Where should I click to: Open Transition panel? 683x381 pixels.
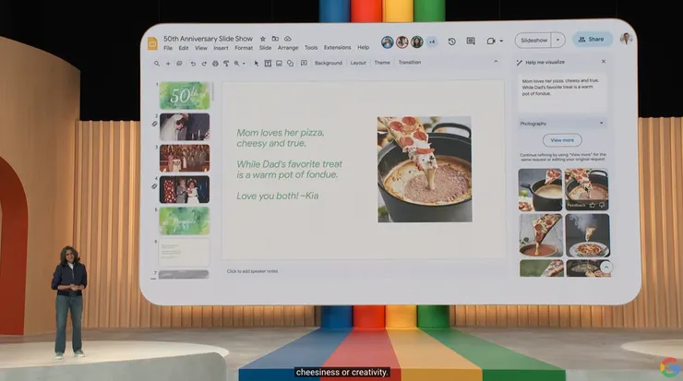(x=410, y=63)
